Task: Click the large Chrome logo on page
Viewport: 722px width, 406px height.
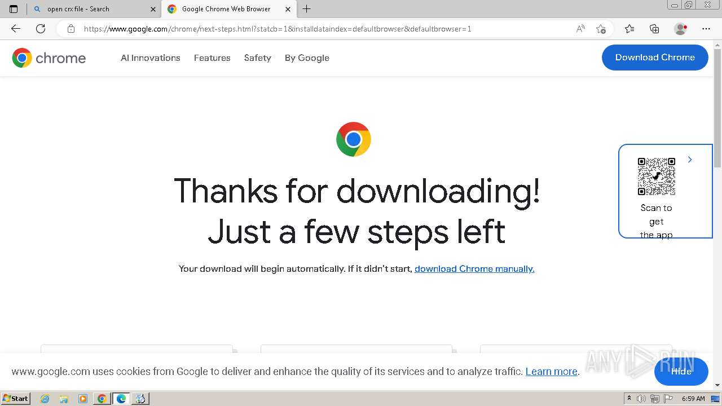Action: tap(354, 139)
